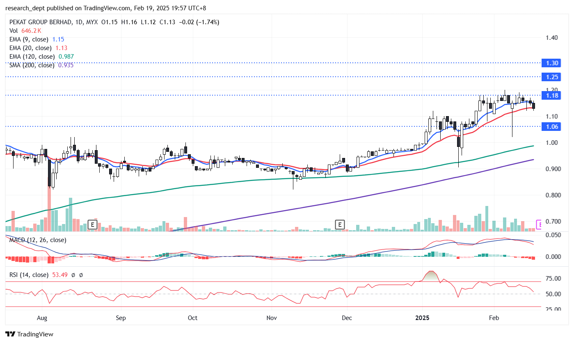This screenshot has height=343, width=574.
Task: Select the 1.30 price level label
Action: [550, 63]
